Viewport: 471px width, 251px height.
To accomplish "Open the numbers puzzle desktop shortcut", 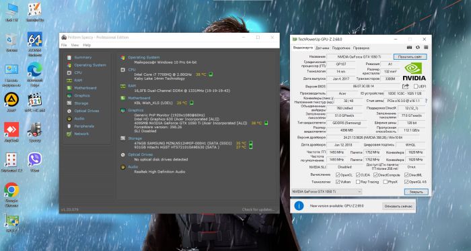I will (35, 12).
